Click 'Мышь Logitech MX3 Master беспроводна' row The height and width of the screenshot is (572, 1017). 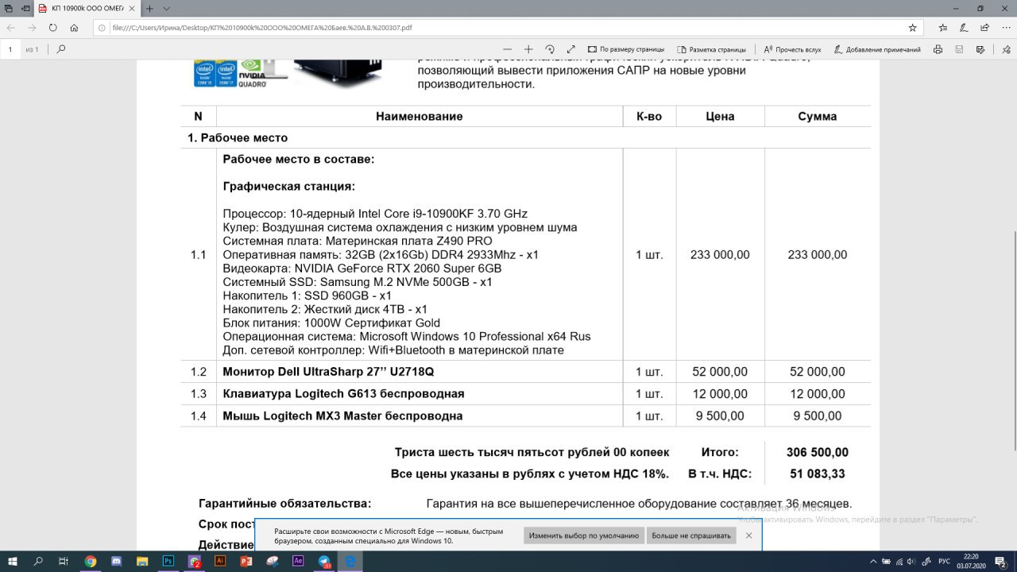click(525, 415)
